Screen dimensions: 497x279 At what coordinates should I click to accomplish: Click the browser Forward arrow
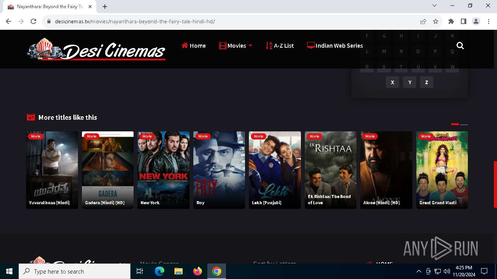[x=21, y=21]
